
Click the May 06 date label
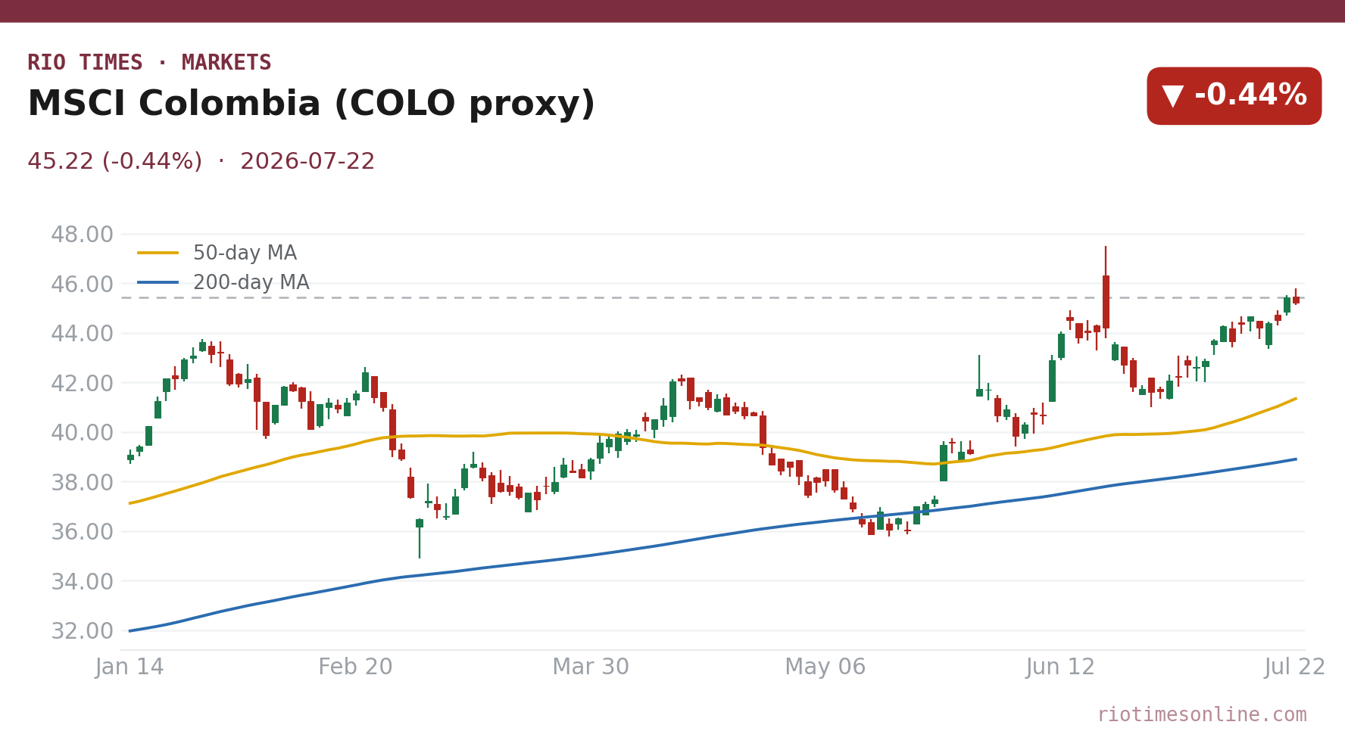(825, 667)
